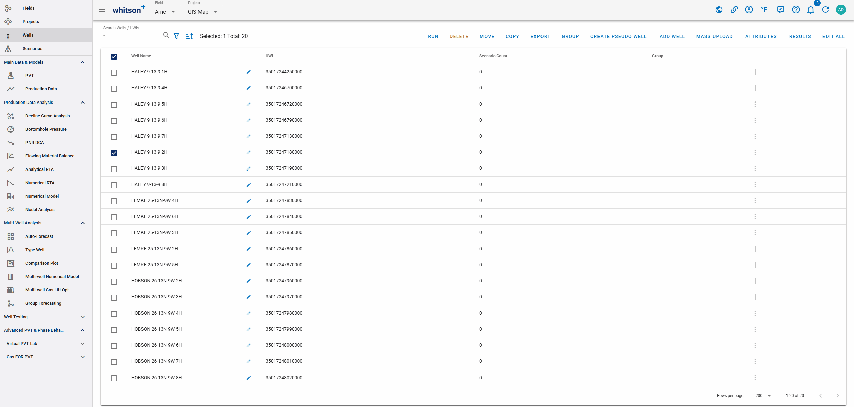Toggle the select-all header checkbox
This screenshot has height=407, width=854.
[x=114, y=56]
